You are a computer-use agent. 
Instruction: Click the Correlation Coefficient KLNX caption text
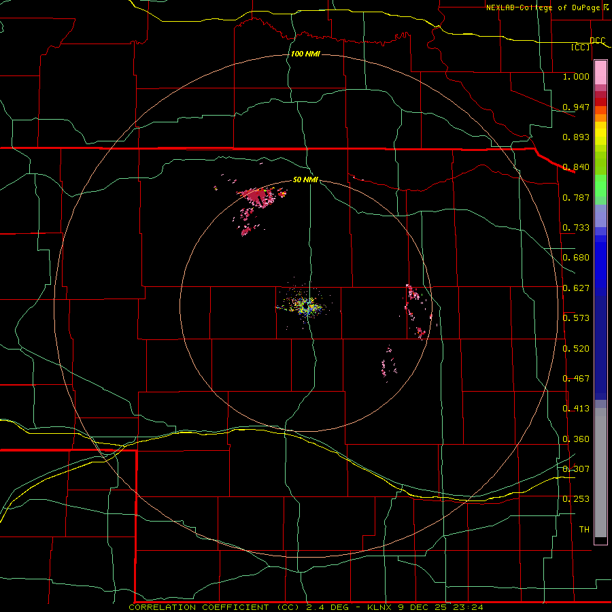[306, 607]
